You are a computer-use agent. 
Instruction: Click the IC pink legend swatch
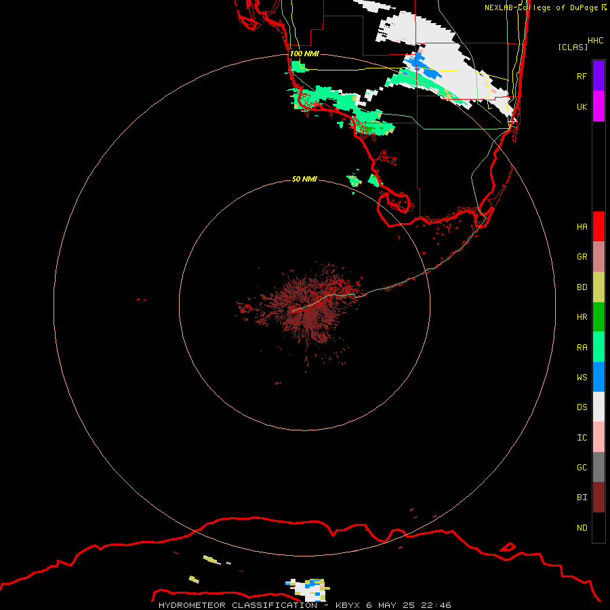[x=598, y=437]
